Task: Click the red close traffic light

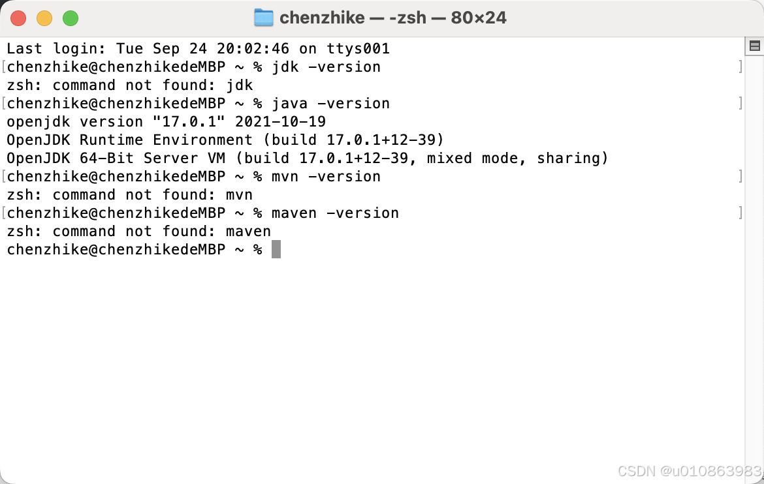Action: pyautogui.click(x=18, y=18)
